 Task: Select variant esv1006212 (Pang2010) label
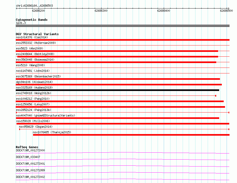pyautogui.click(x=33, y=99)
